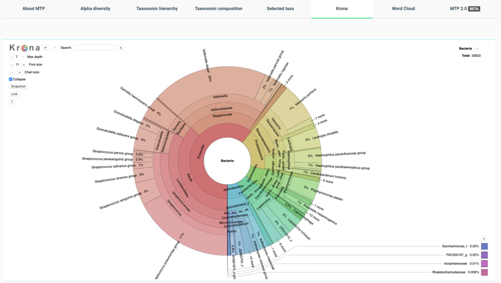The width and height of the screenshot is (501, 283).
Task: Click the Streptococcus sinensis group label
Action: click(x=115, y=179)
